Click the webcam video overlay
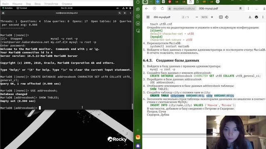Viewport: 266px width, 149px height. (236, 132)
